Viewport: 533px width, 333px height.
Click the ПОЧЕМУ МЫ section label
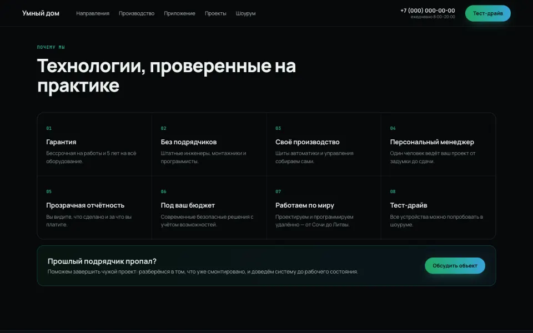pyautogui.click(x=51, y=47)
